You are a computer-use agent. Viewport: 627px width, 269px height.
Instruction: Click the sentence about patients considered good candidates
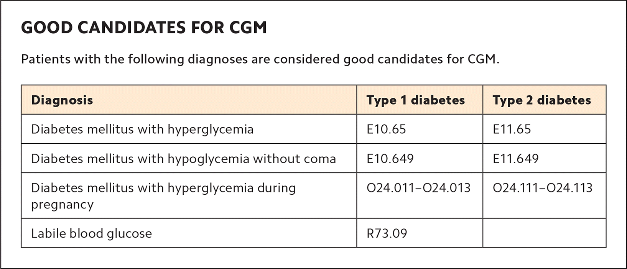(260, 59)
